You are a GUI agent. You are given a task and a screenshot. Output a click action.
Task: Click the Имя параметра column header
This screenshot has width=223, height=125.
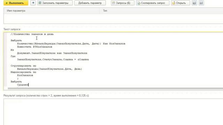tap(52, 11)
